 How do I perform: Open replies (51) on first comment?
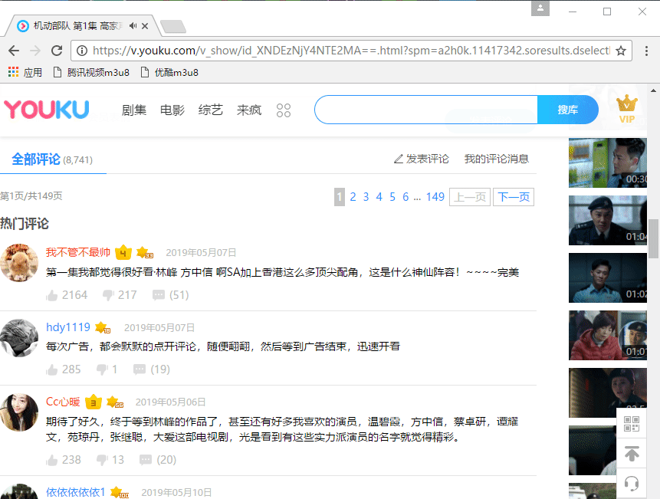click(170, 295)
